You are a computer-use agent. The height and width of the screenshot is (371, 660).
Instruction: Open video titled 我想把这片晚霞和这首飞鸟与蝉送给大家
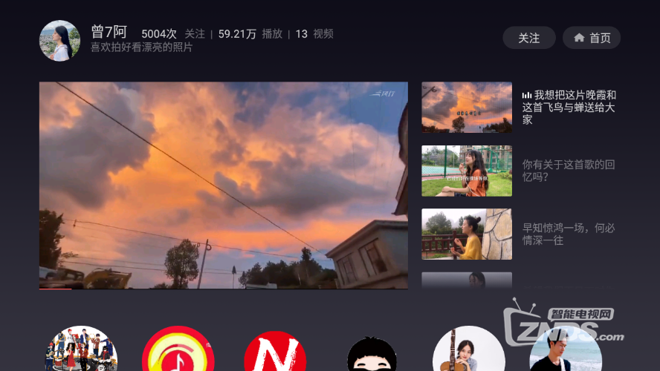[x=569, y=108]
